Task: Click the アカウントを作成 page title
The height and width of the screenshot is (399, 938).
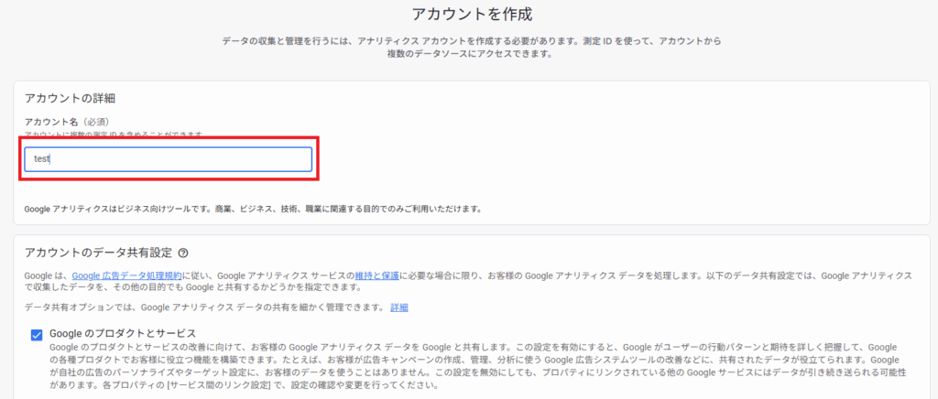Action: click(x=468, y=14)
